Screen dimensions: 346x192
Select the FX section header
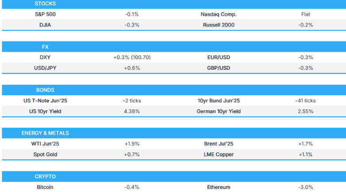[45, 46]
